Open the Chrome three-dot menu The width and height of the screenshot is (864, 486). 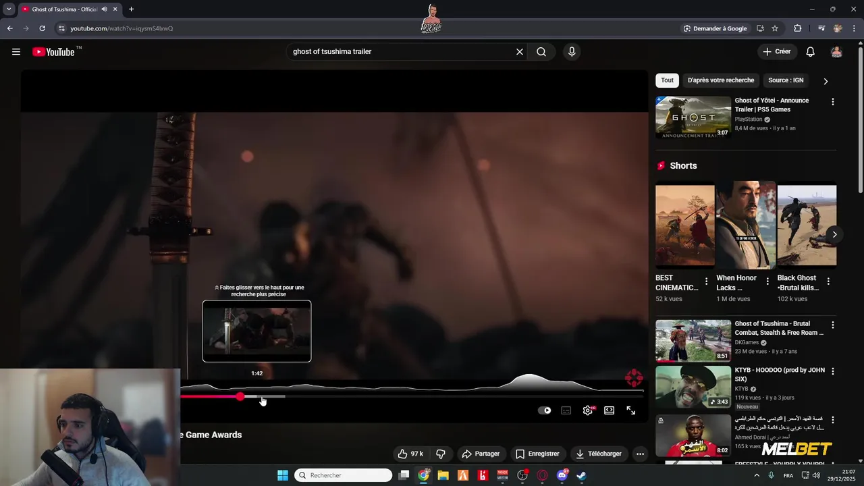click(853, 28)
